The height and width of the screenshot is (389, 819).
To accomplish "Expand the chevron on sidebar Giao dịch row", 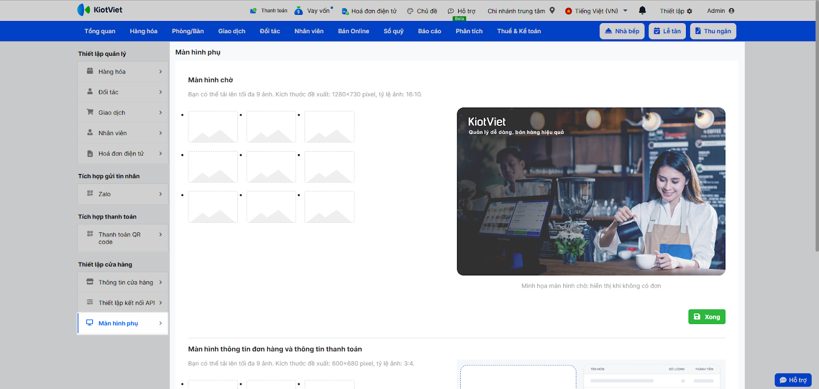I will pyautogui.click(x=160, y=113).
